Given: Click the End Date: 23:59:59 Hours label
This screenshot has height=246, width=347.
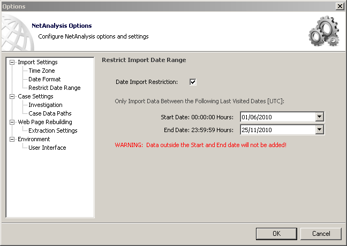Looking at the screenshot, I should pyautogui.click(x=199, y=130).
